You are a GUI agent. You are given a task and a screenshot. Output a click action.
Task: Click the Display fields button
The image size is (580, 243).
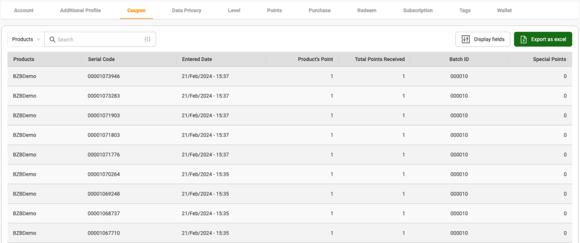pos(483,40)
